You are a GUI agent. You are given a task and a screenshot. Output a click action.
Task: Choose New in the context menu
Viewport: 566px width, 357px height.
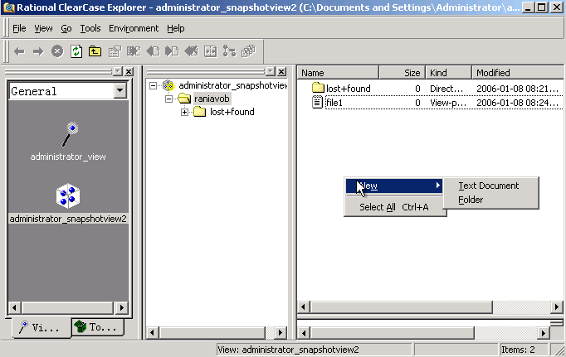[x=394, y=186]
